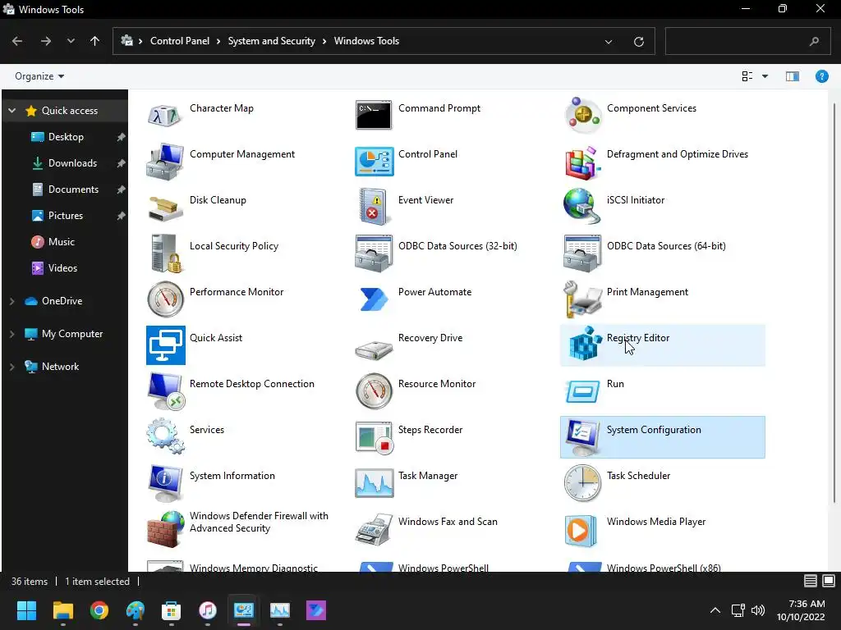Select ODBC Data Sources (32-bit) icon
Image resolution: width=841 pixels, height=630 pixels.
[374, 253]
